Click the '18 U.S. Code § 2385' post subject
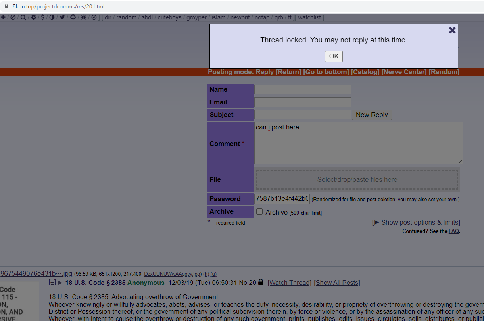The width and height of the screenshot is (484, 321). 95,283
